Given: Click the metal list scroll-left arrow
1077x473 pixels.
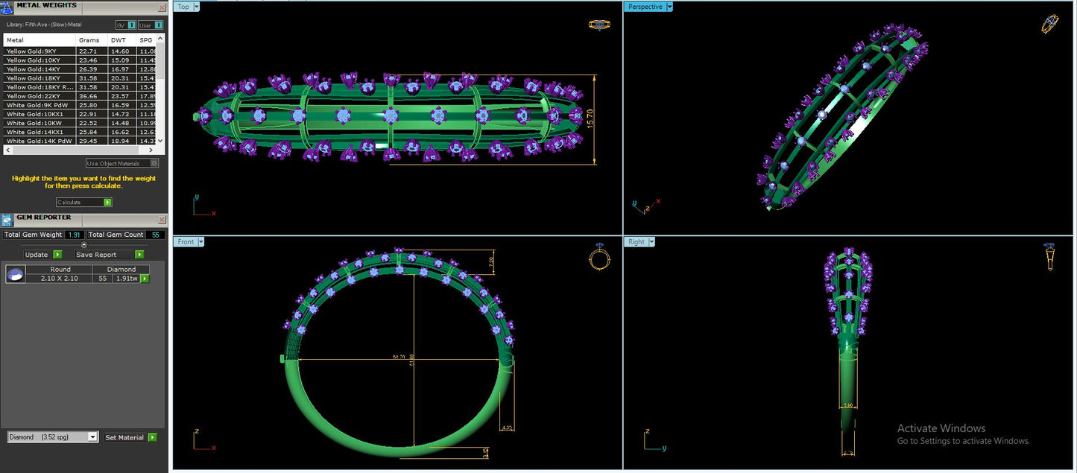Looking at the screenshot, I should [7, 150].
